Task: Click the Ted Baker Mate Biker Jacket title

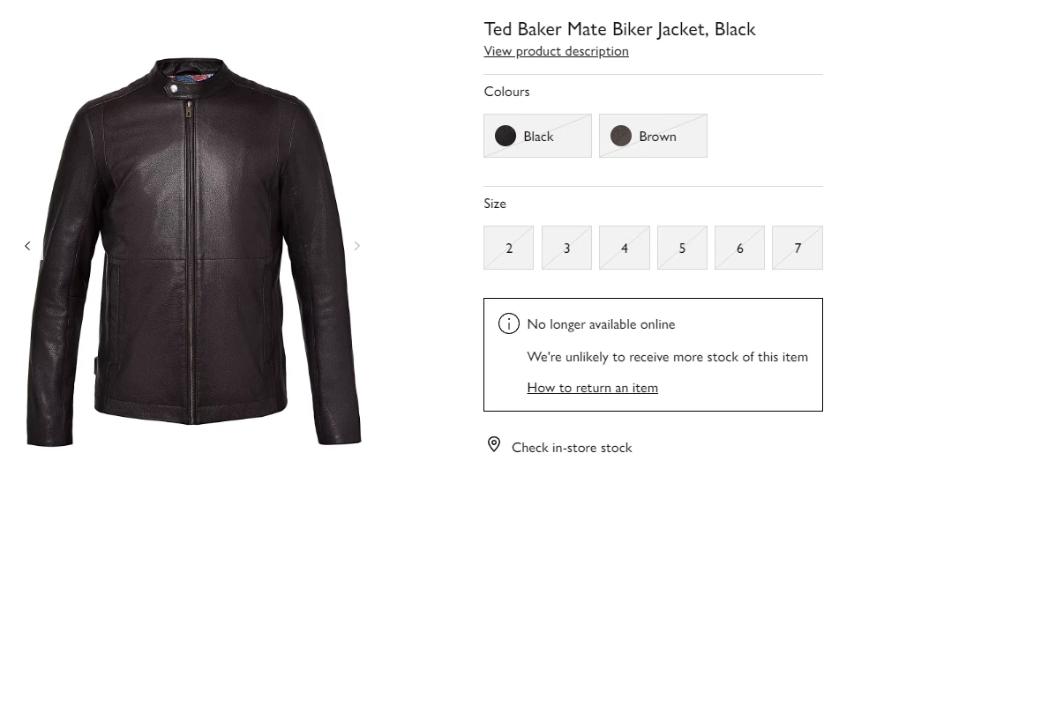Action: coord(619,29)
